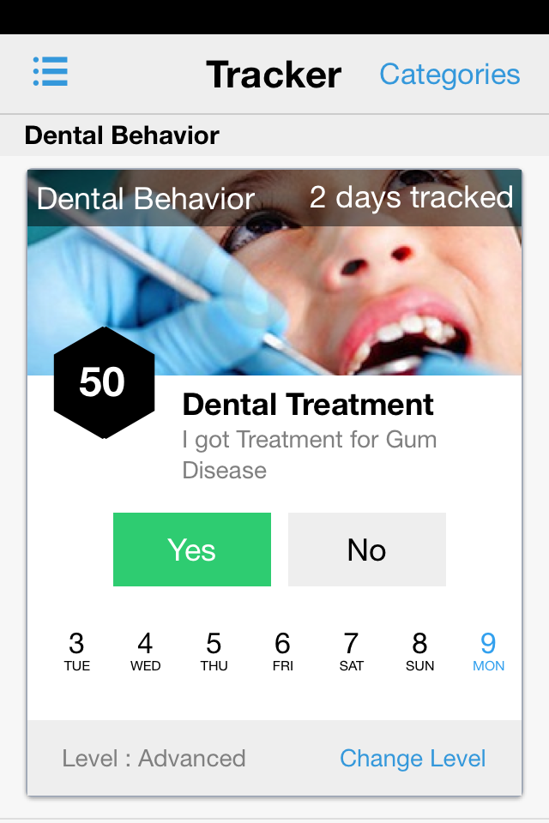Image resolution: width=549 pixels, height=823 pixels.
Task: Tap the Dental Treatment title
Action: pyautogui.click(x=308, y=405)
